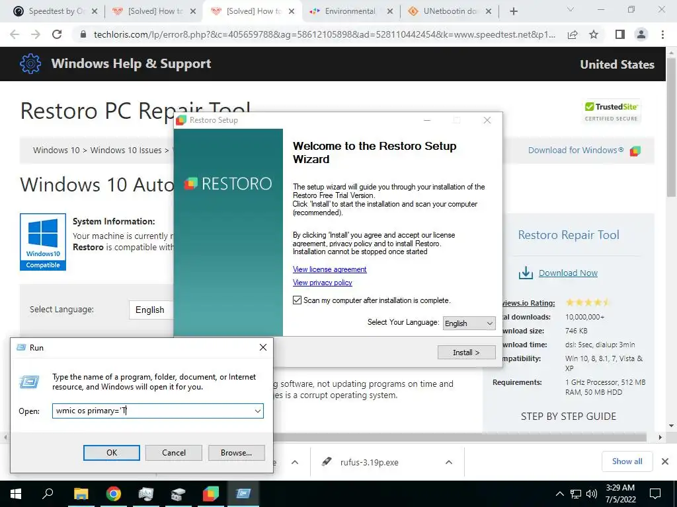The image size is (677, 507).
Task: Open the notification center
Action: (655, 494)
